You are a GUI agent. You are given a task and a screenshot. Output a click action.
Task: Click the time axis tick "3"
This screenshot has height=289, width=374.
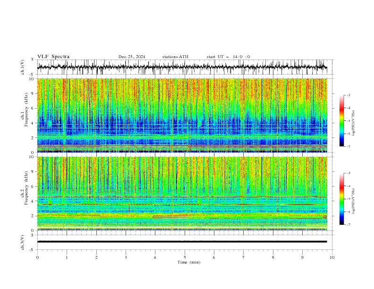click(126, 257)
